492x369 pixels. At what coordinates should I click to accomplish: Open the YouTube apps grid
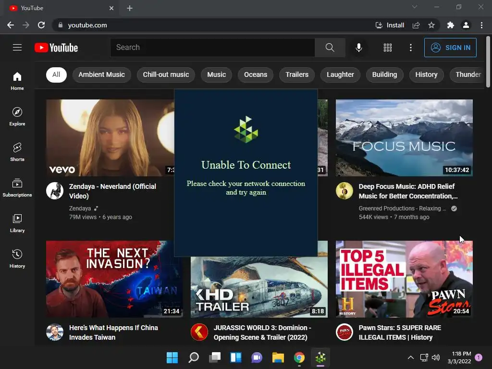click(388, 48)
